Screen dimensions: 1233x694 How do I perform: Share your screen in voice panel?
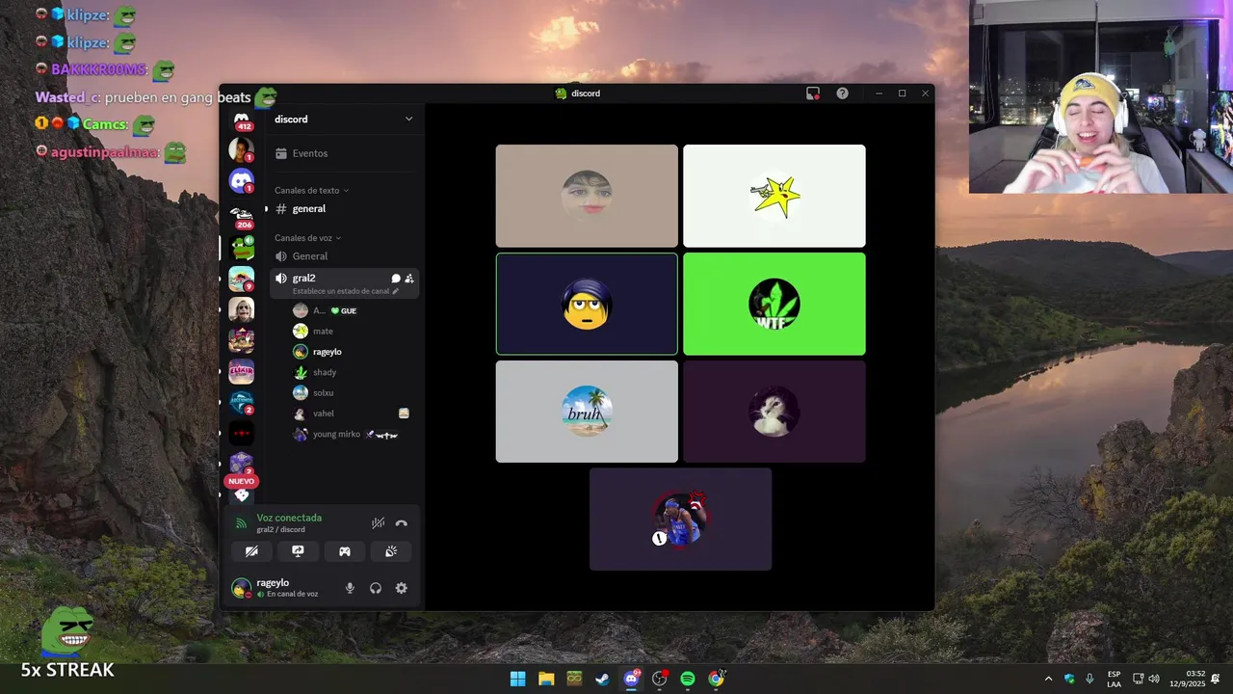(x=298, y=551)
